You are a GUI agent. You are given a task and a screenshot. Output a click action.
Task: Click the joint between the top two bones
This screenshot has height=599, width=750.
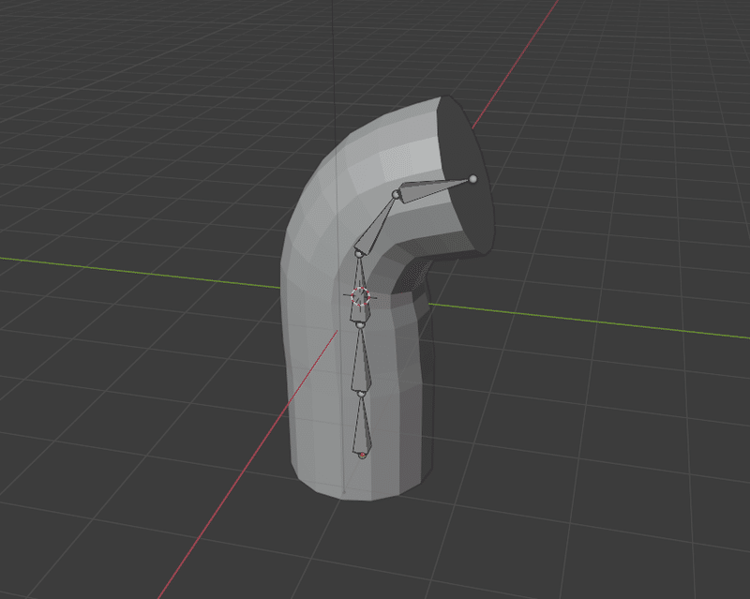396,194
